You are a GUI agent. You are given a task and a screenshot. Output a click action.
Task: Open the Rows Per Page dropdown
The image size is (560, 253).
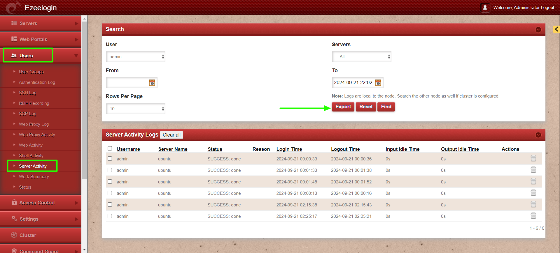point(136,109)
